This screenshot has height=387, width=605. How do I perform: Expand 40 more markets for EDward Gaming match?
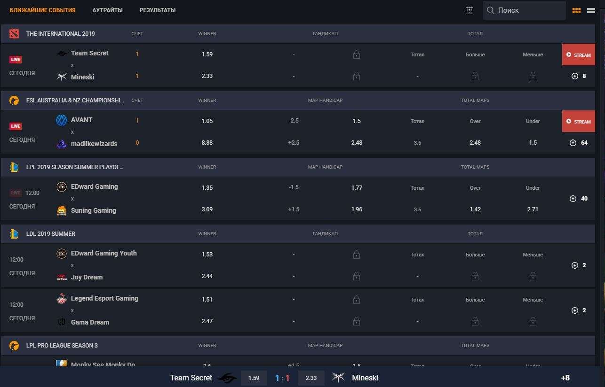point(578,199)
